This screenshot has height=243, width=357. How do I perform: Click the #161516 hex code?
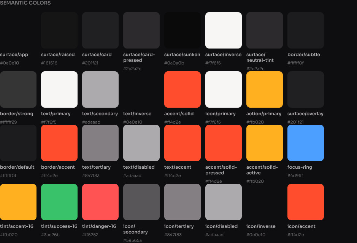click(x=49, y=63)
